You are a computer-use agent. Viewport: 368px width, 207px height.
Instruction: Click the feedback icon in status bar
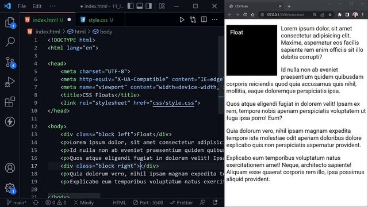click(x=202, y=202)
